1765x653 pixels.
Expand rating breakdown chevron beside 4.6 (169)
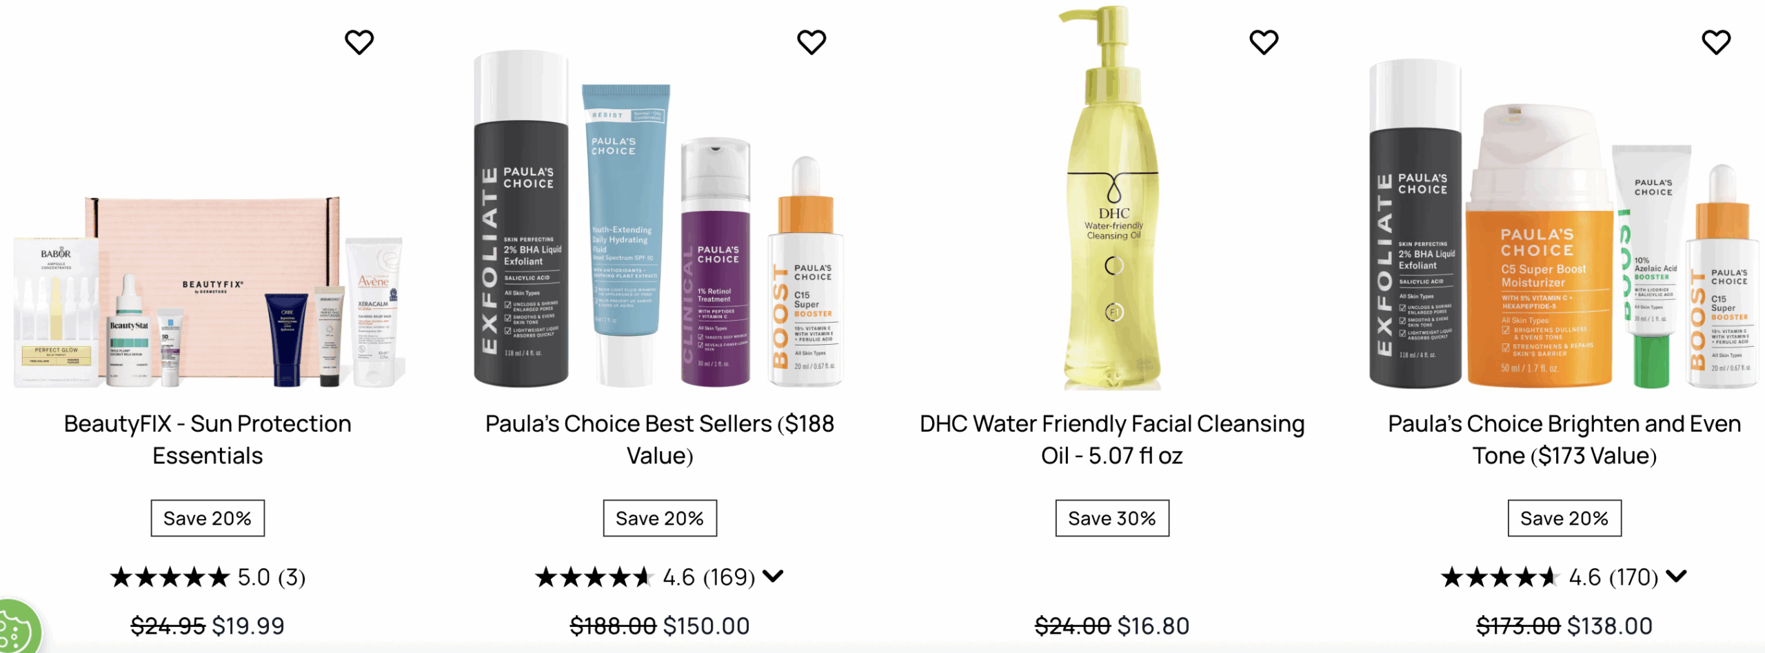click(x=774, y=576)
